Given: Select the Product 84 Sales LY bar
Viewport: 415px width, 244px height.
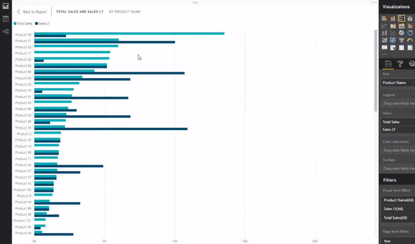Looking at the screenshot, I should pyautogui.click(x=109, y=73).
